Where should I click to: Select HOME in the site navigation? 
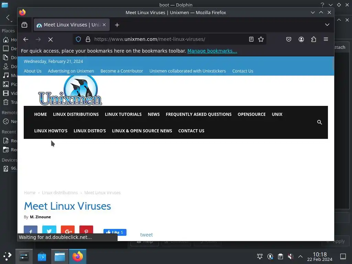tap(41, 114)
